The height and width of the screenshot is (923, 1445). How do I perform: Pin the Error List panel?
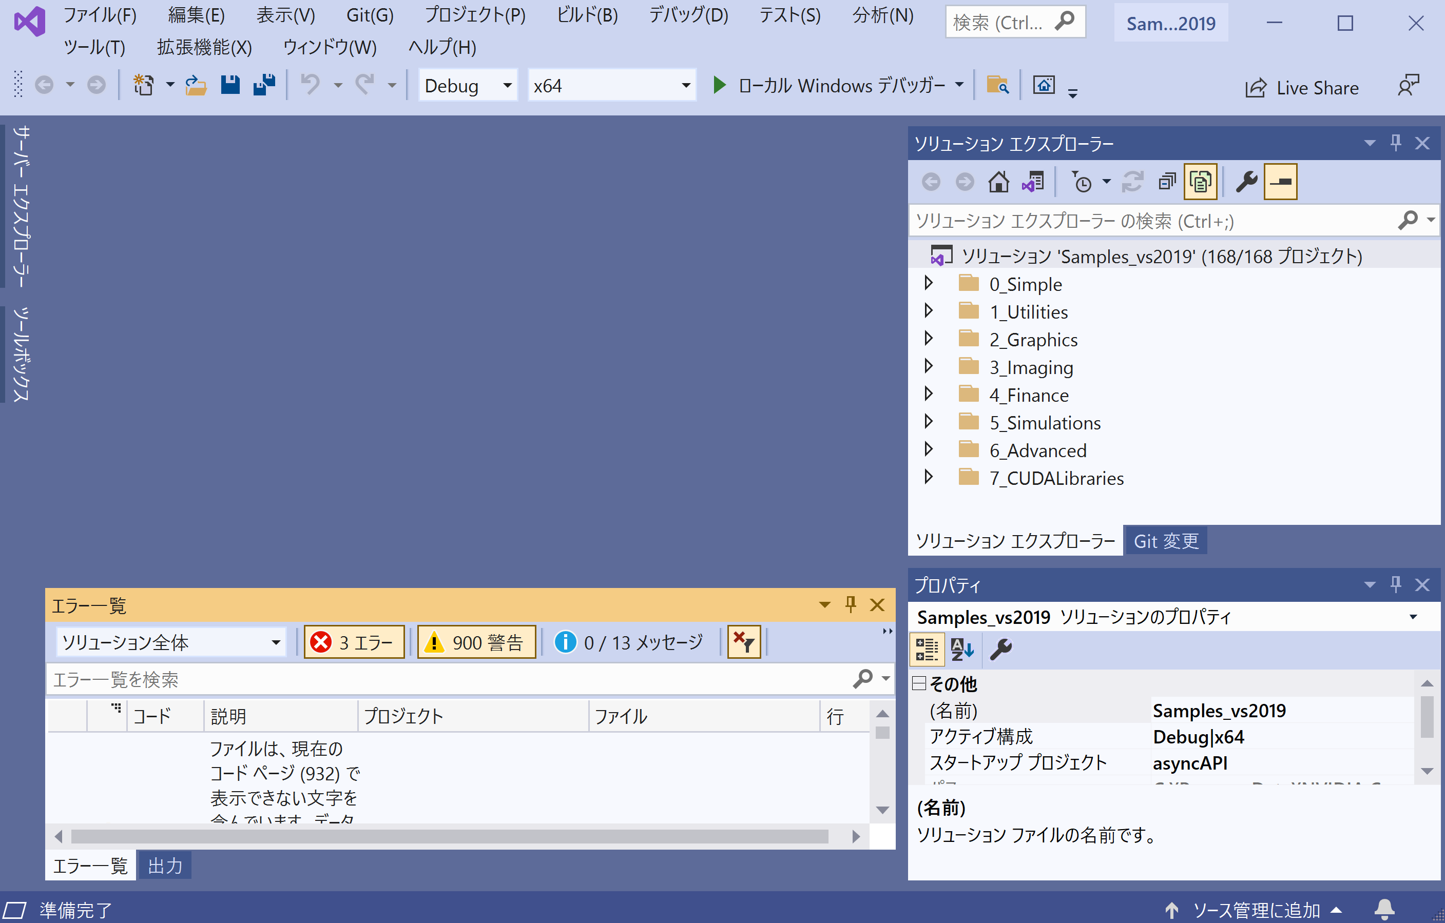[x=851, y=604]
